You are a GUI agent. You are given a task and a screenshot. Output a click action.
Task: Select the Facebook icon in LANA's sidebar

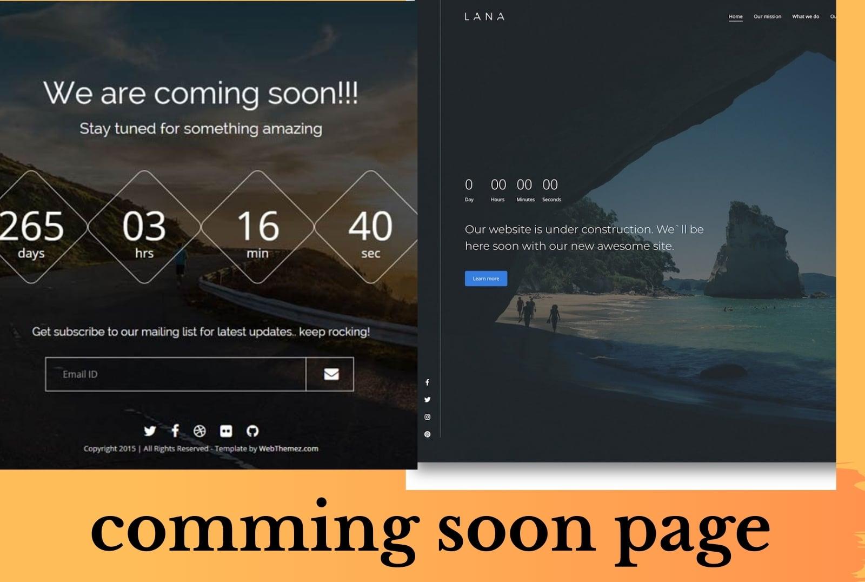(x=428, y=381)
